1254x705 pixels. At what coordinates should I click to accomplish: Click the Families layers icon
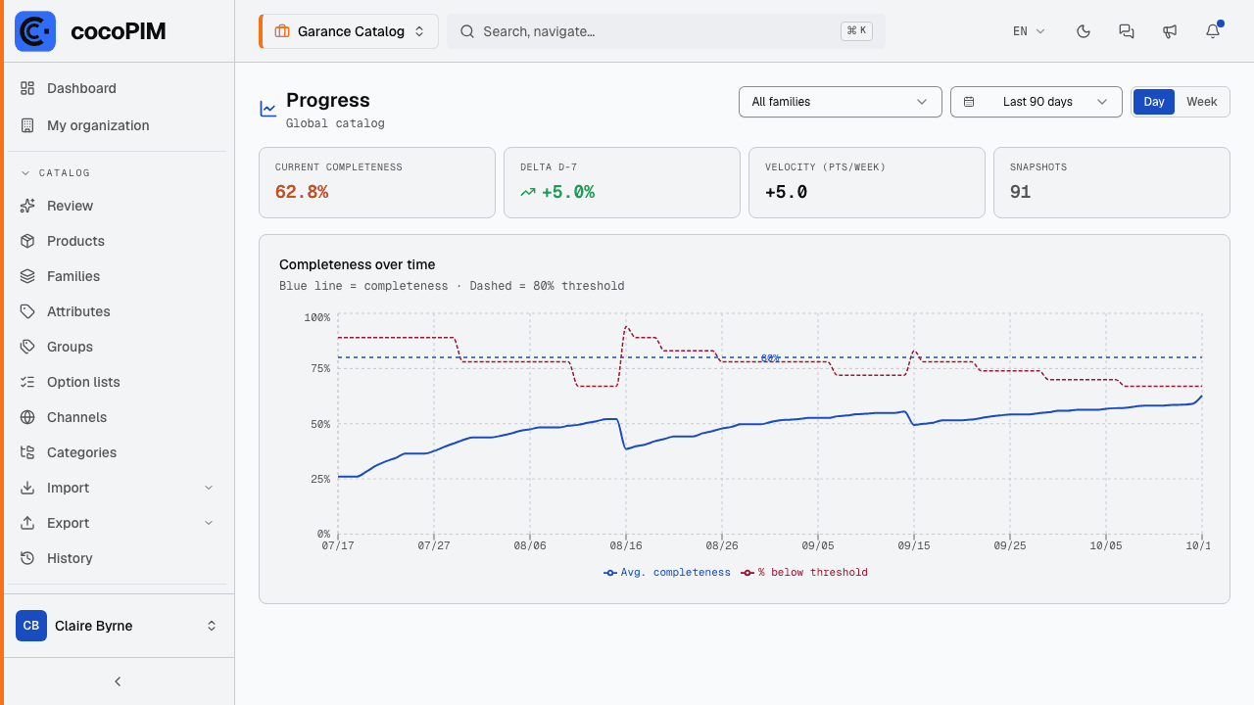coord(27,276)
